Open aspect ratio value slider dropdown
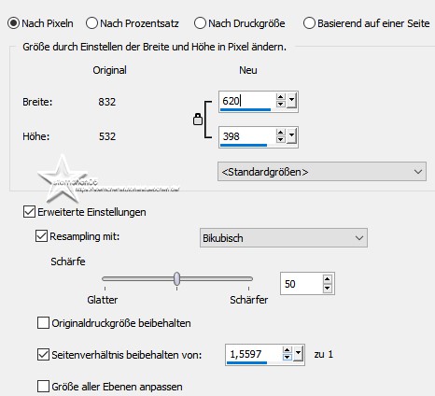435x396 pixels. click(x=299, y=354)
